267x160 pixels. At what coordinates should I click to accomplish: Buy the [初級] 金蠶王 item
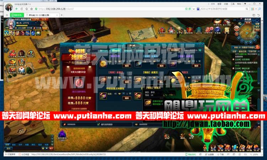click(x=161, y=66)
